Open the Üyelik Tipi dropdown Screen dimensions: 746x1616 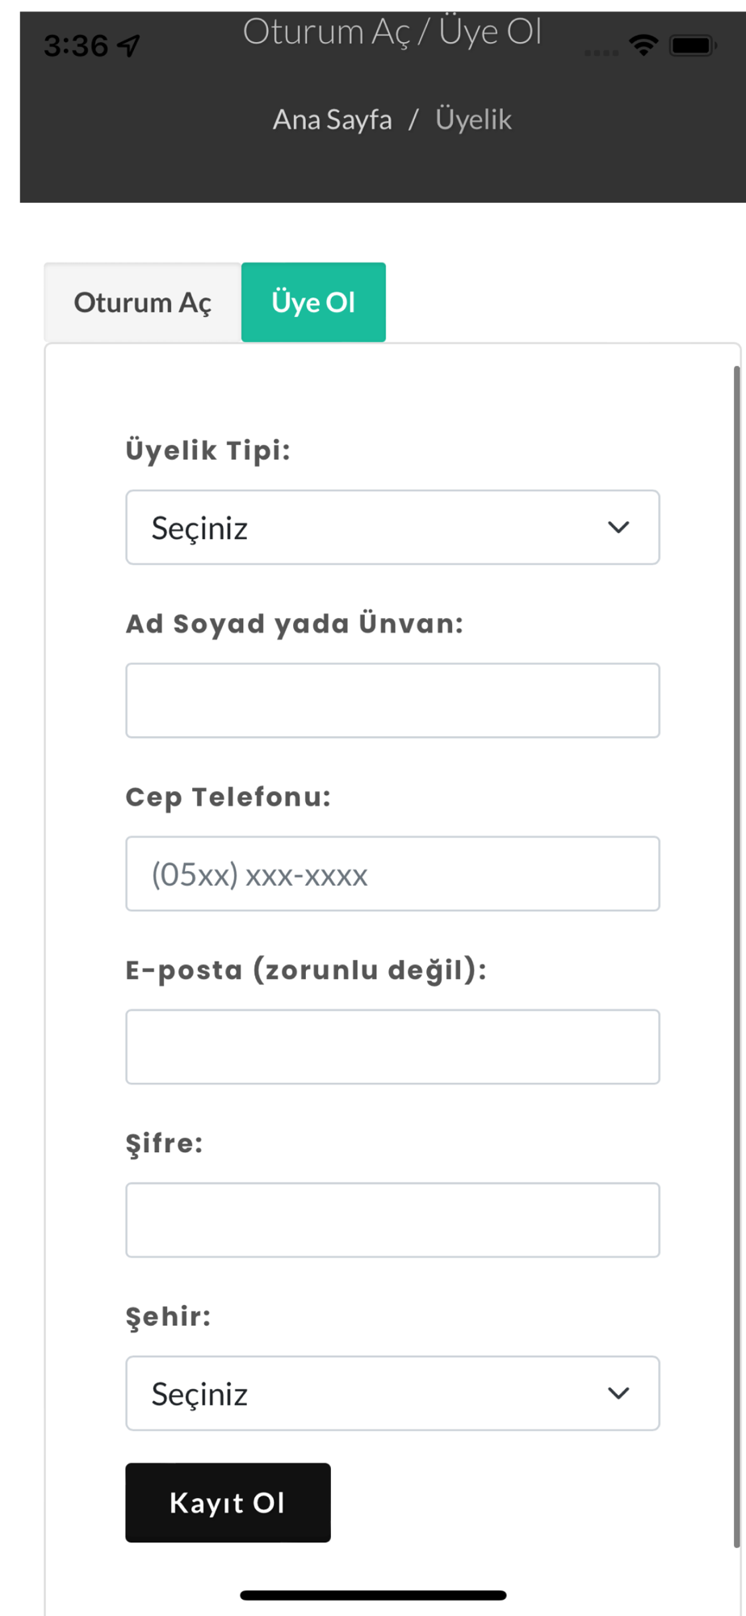392,528
